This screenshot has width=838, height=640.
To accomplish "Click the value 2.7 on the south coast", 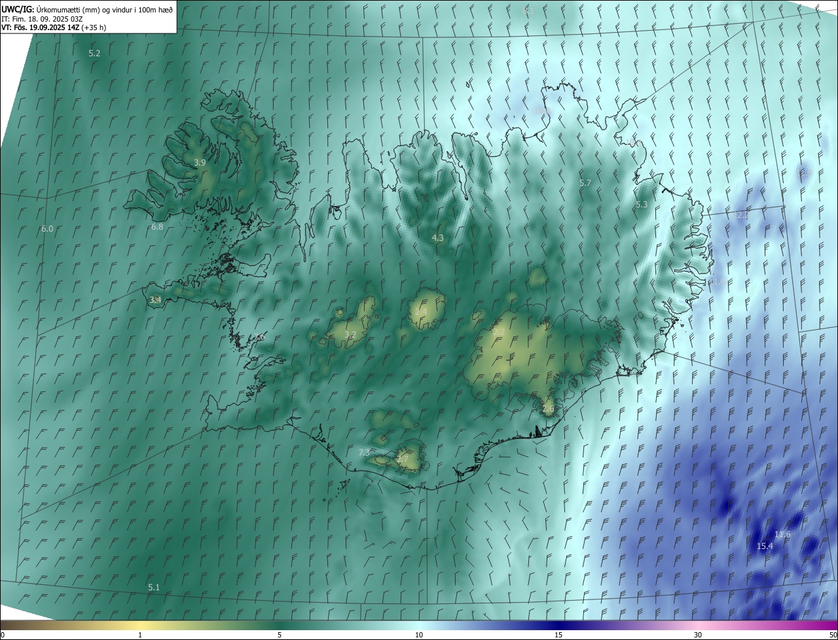I will [403, 459].
